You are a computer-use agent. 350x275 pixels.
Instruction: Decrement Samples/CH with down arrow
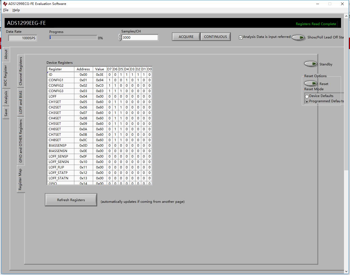[x=120, y=39]
